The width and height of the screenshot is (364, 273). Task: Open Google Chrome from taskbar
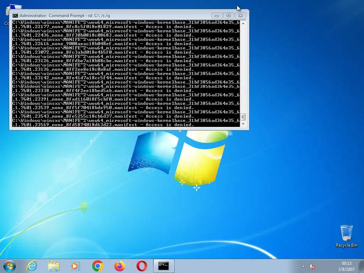click(97, 266)
